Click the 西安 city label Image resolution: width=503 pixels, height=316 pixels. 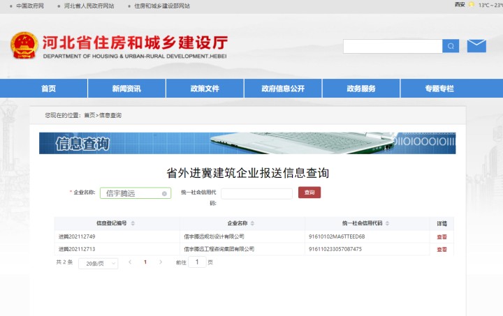pos(460,4)
